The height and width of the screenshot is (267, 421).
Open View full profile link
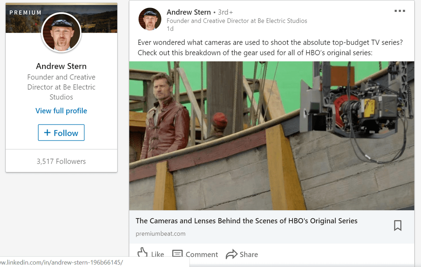coord(61,111)
